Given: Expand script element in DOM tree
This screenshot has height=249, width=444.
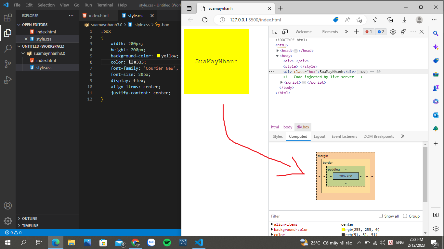Looking at the screenshot, I should (281, 82).
